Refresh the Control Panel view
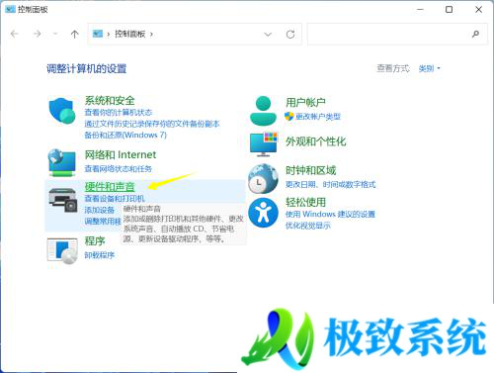The width and height of the screenshot is (494, 373). click(290, 34)
